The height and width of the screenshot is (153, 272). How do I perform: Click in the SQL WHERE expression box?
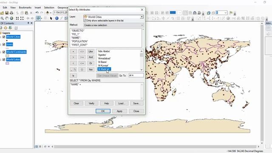pyautogui.click(x=107, y=91)
